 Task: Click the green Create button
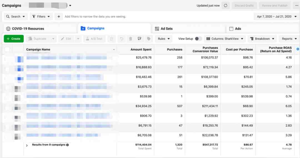point(14,39)
